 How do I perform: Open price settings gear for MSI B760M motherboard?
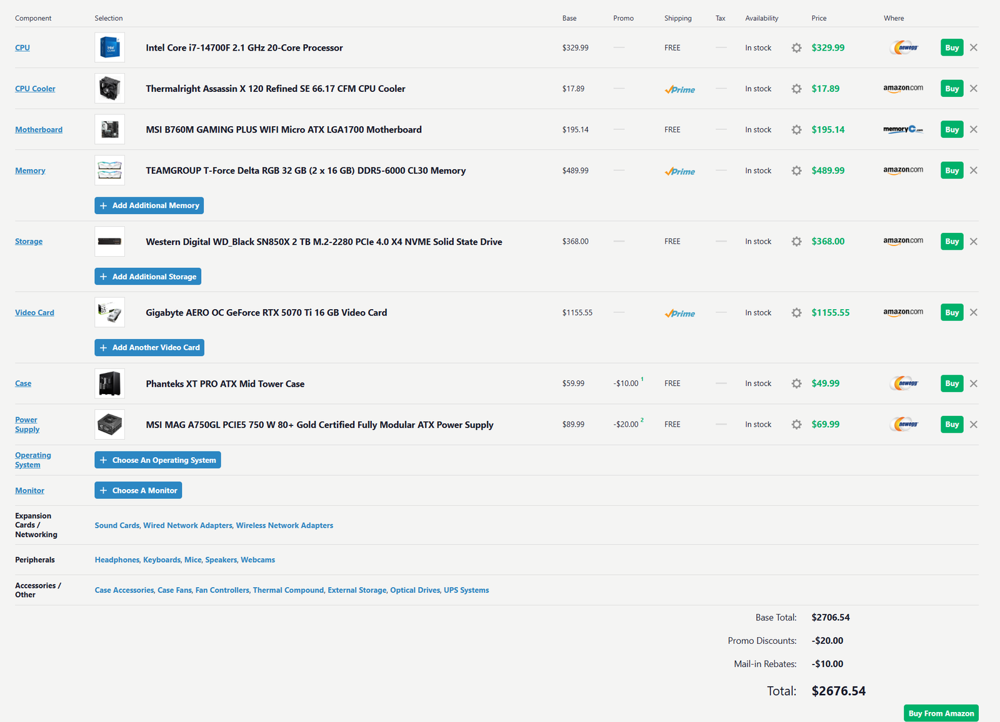pyautogui.click(x=796, y=130)
